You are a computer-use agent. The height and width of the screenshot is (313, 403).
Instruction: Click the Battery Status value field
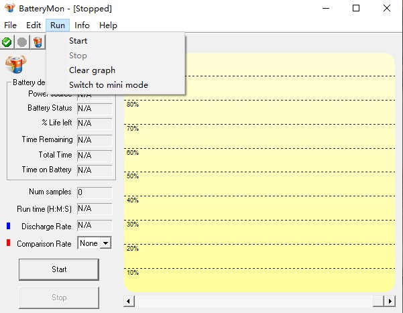[x=95, y=109]
